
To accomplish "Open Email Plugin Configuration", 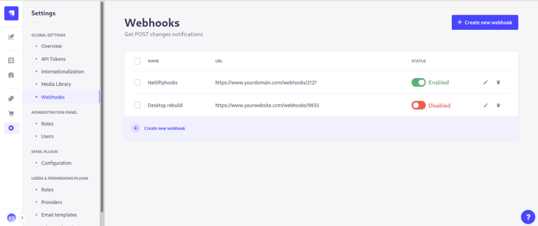I will [x=56, y=163].
